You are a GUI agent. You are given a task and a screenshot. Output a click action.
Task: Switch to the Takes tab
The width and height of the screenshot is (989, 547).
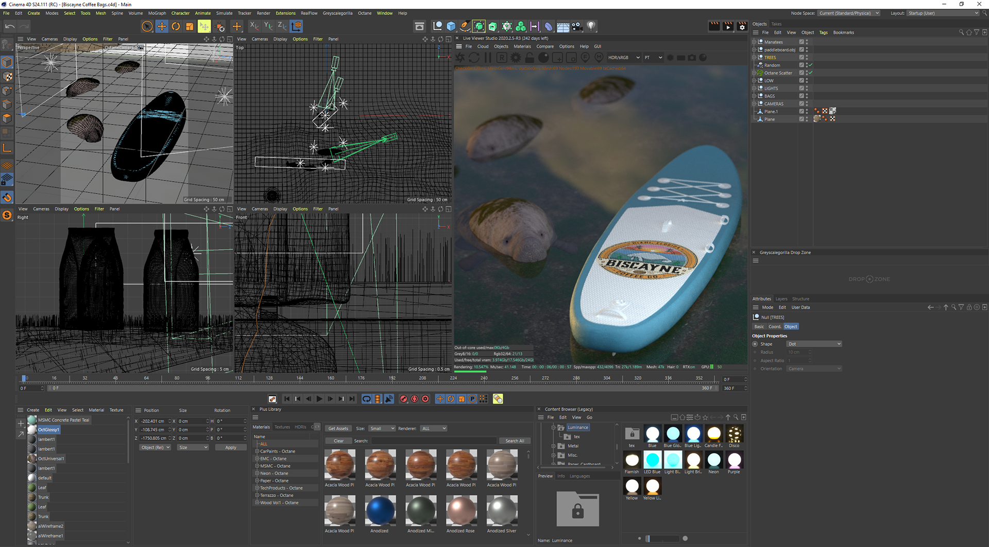(776, 24)
